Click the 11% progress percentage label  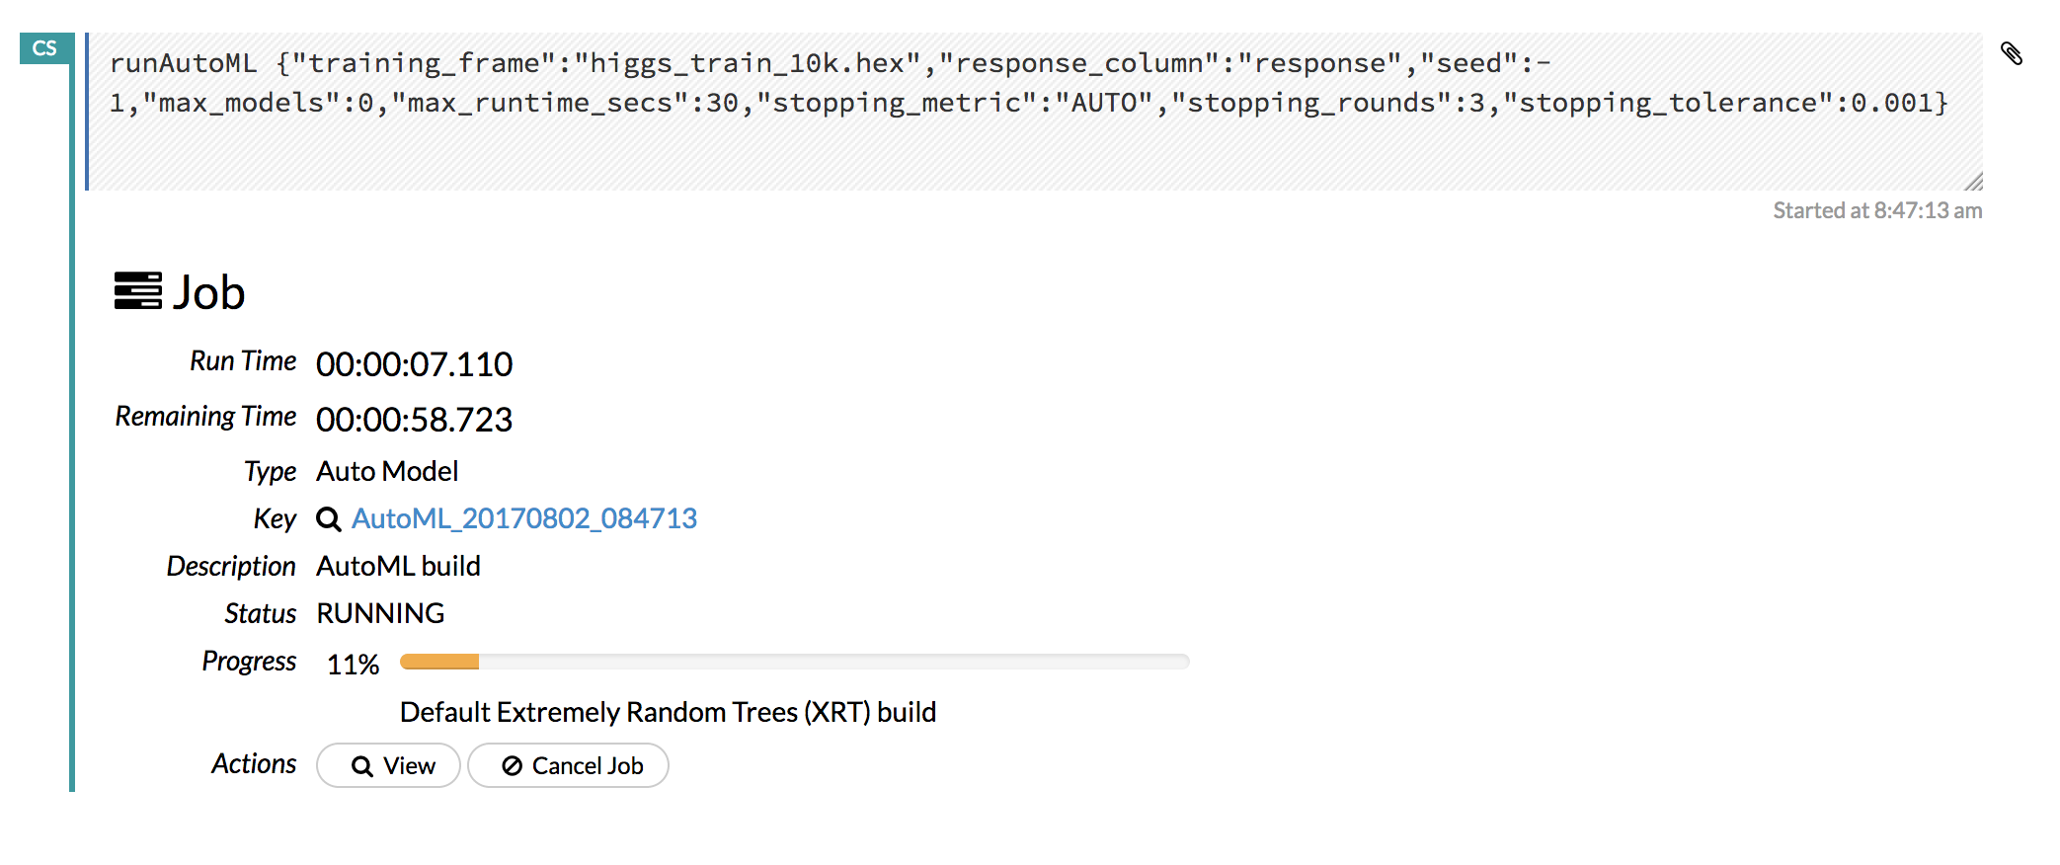[354, 665]
